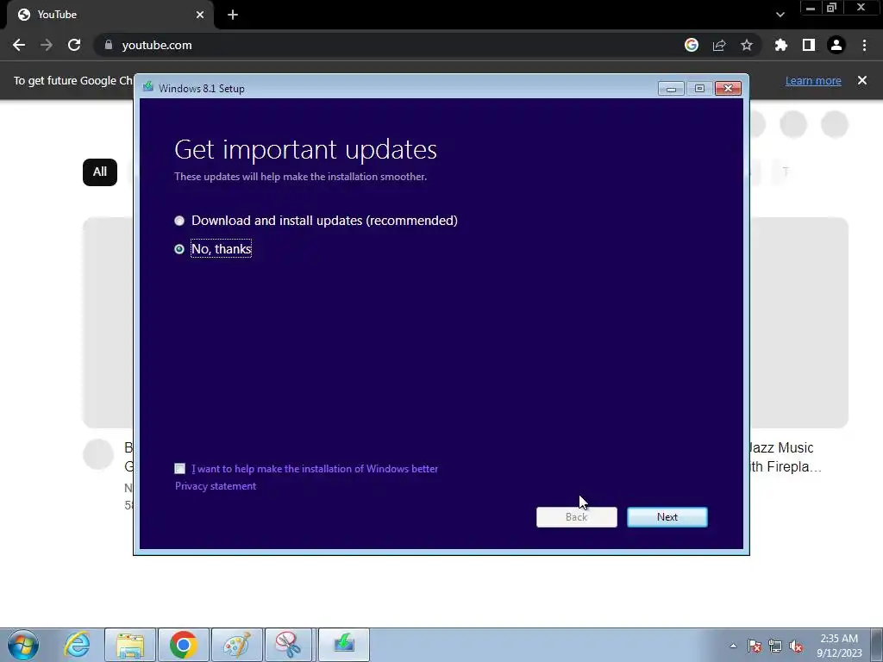Click the muted volume tray icon
Screen dimensions: 883x662
(796, 646)
